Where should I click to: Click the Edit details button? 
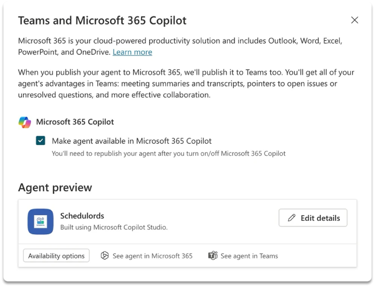click(313, 218)
